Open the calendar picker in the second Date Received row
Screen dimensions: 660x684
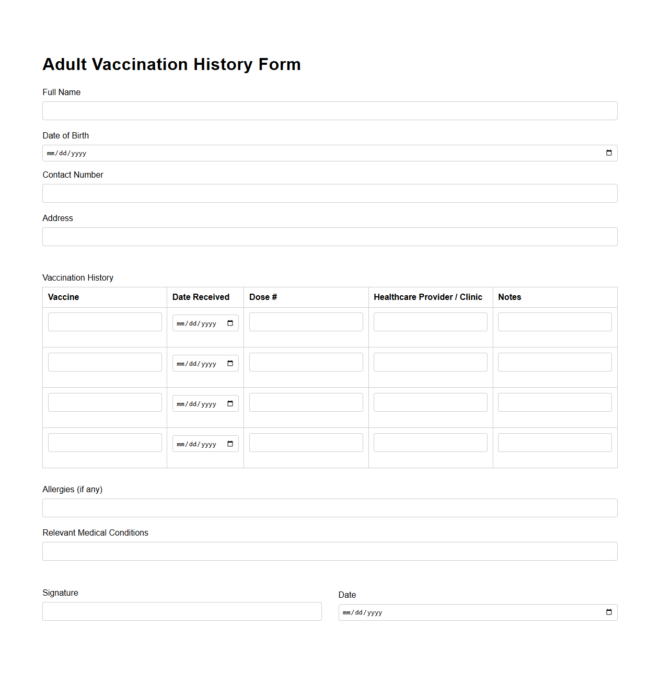tap(230, 363)
